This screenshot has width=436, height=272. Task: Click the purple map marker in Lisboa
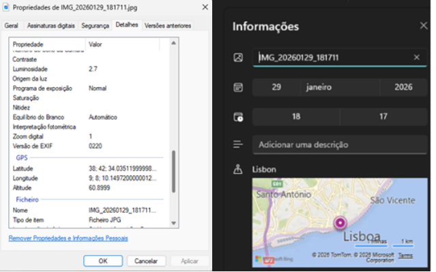tap(340, 223)
